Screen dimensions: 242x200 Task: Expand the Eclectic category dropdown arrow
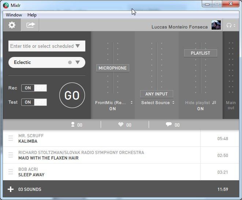[x=78, y=62]
